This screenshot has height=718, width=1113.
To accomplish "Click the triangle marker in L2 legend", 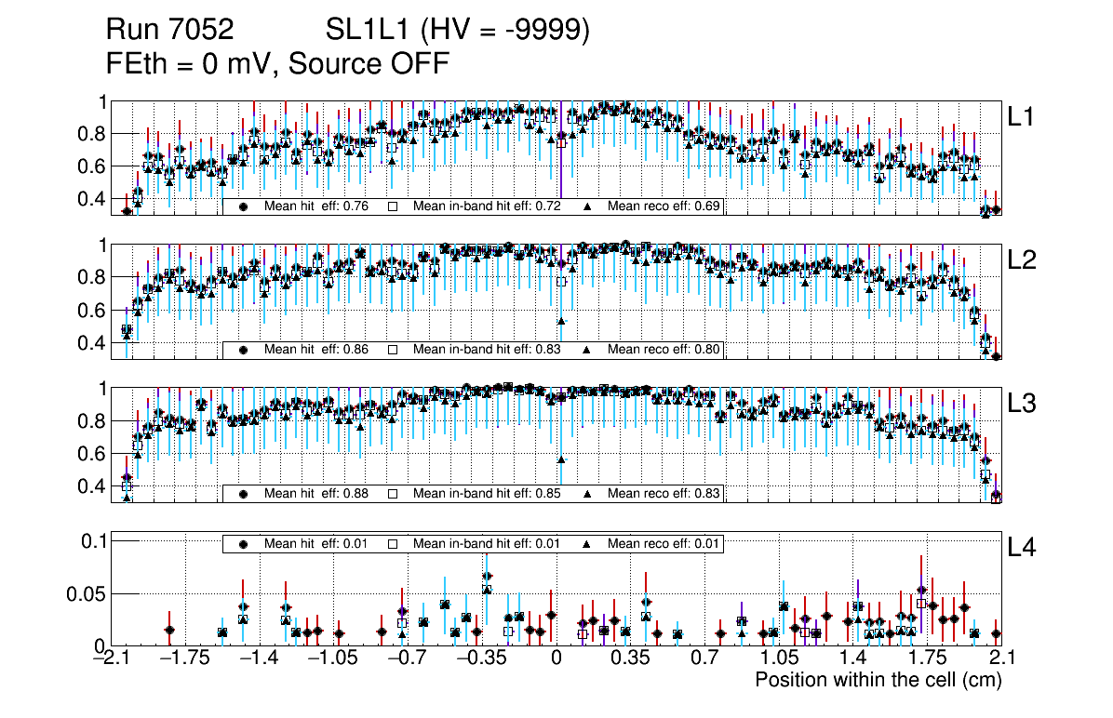I will [x=589, y=350].
